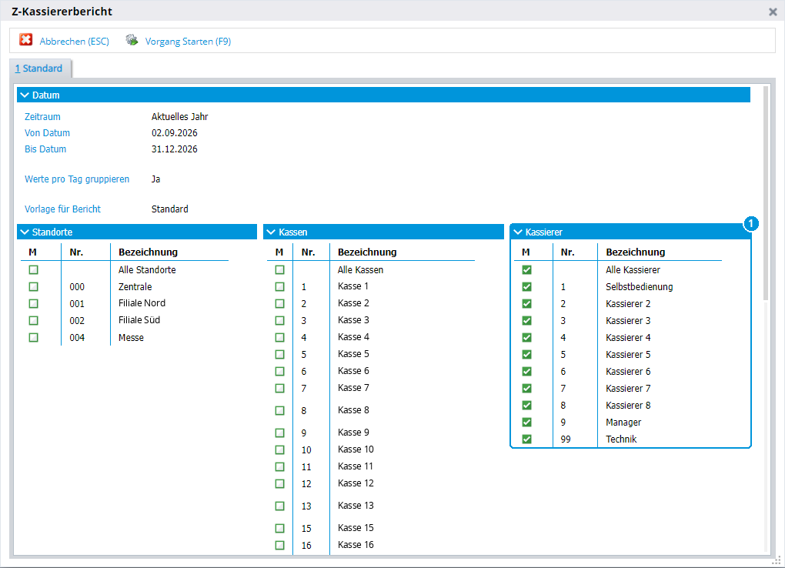This screenshot has height=568, width=785.
Task: Untick the Technik checkbox
Action: [x=526, y=439]
